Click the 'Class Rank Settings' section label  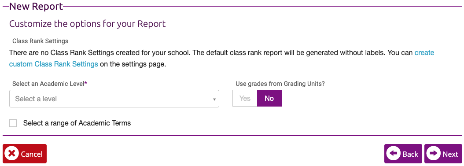coord(40,41)
